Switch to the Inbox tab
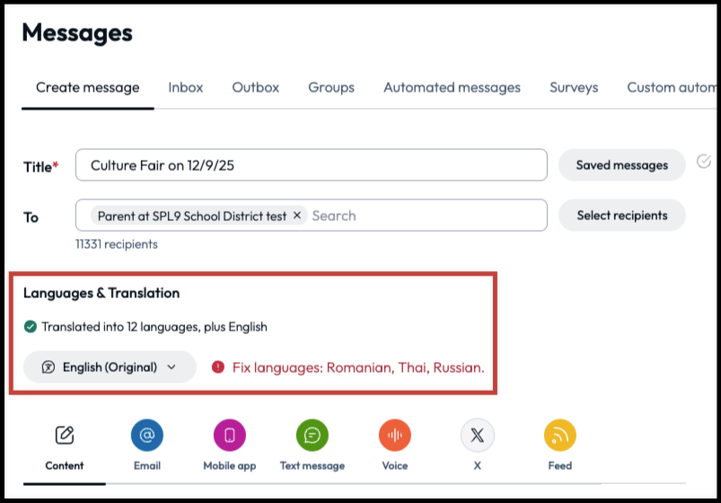The image size is (721, 503). pyautogui.click(x=186, y=87)
